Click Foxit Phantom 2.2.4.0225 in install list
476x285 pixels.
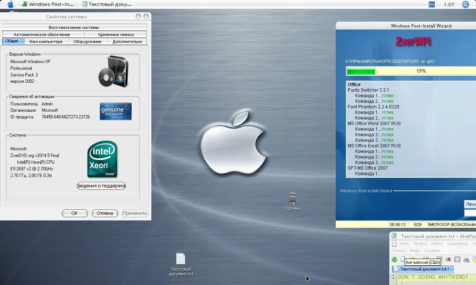pyautogui.click(x=373, y=107)
